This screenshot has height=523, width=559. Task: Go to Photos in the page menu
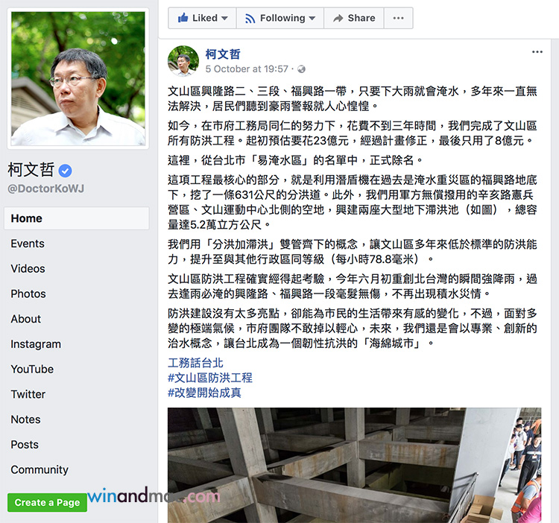click(x=28, y=294)
